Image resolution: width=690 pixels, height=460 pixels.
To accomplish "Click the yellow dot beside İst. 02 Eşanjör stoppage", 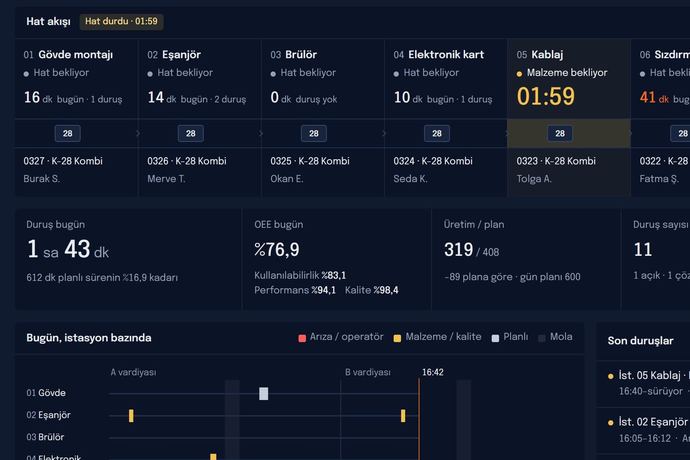I will click(611, 423).
